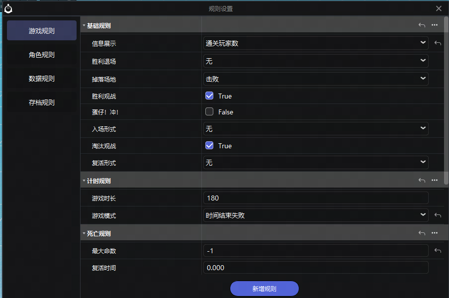The width and height of the screenshot is (449, 298).
Task: Toggle the 淘汰观战 checkbox
Action: pos(209,145)
